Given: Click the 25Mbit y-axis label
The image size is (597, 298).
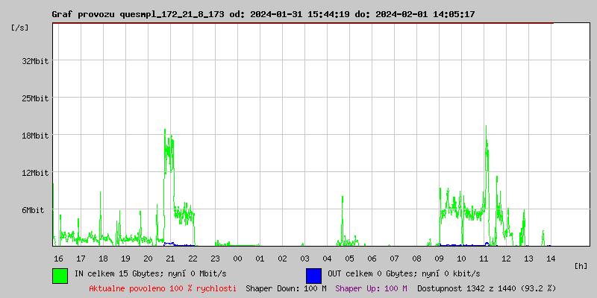Looking at the screenshot, I should 35,98.
